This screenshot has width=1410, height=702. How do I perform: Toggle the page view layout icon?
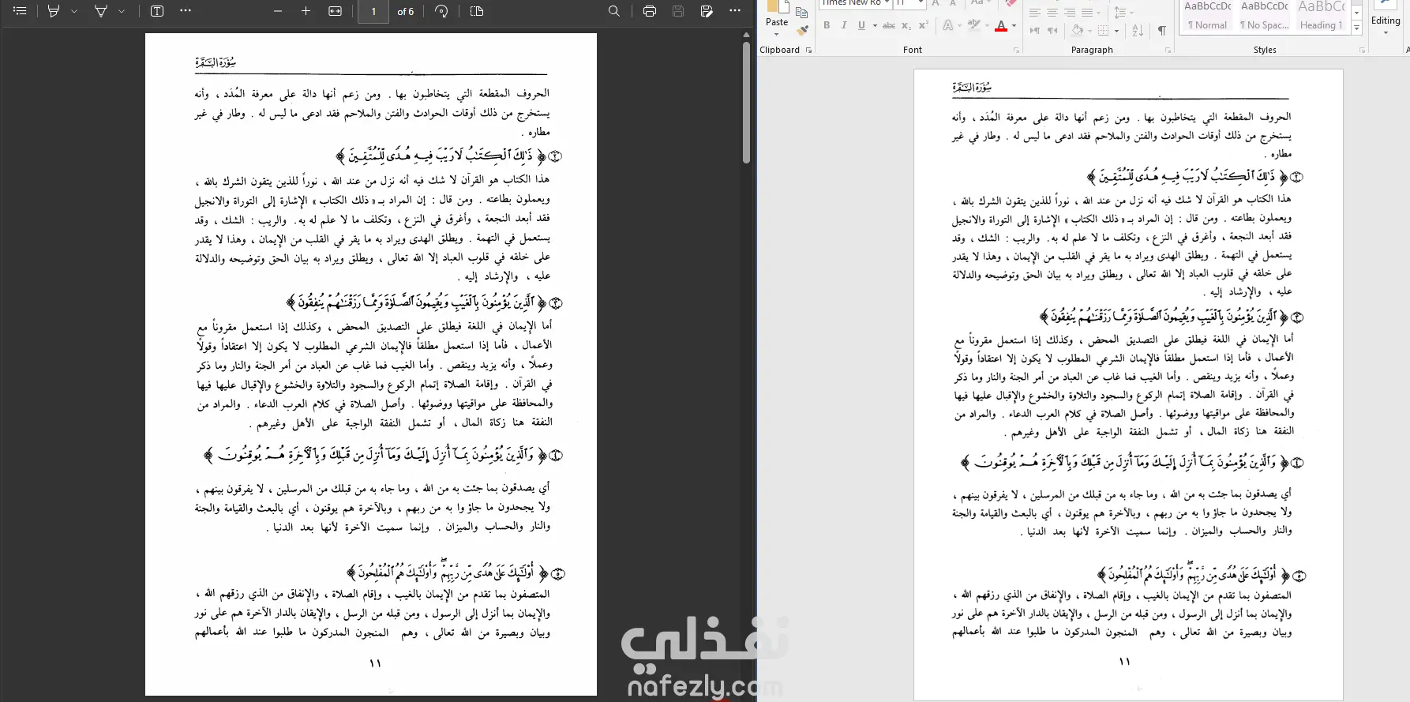(477, 11)
